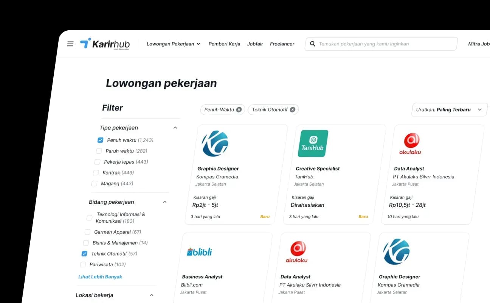Screen dimensions: 490x303
Task: Collapse the Bidang pekerjaan section
Action: coord(164,202)
